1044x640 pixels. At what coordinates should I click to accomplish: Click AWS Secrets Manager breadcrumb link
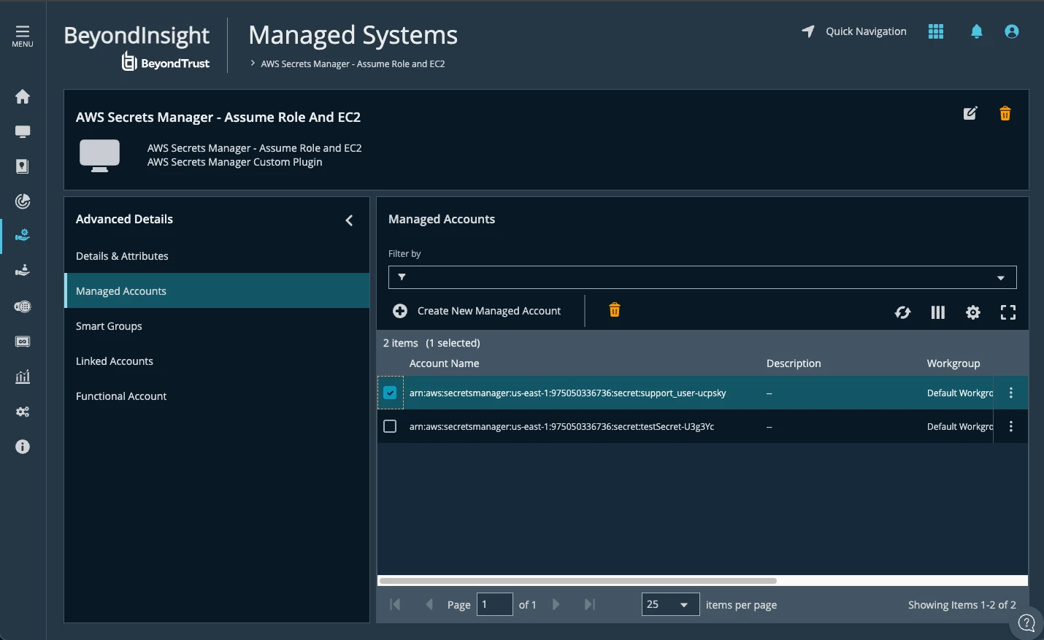353,64
